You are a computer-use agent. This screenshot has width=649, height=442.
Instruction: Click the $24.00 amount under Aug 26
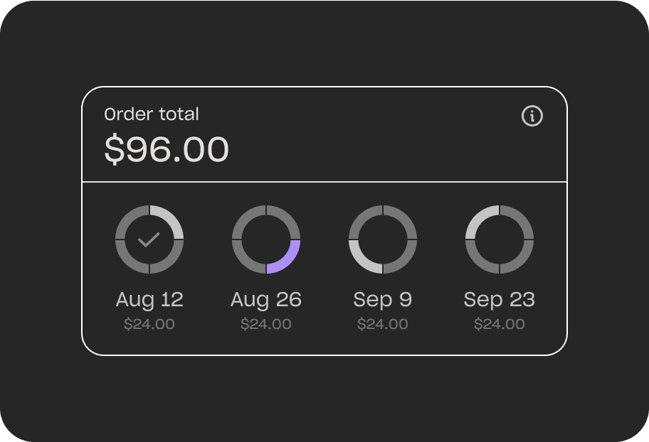266,324
